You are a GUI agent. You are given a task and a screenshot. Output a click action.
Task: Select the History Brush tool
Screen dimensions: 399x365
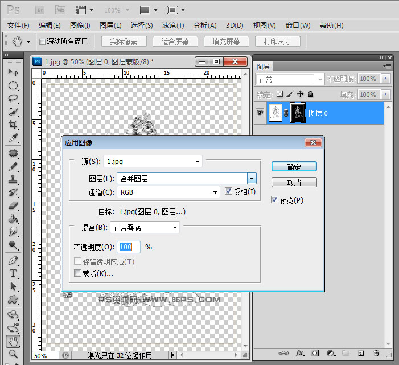(13, 192)
